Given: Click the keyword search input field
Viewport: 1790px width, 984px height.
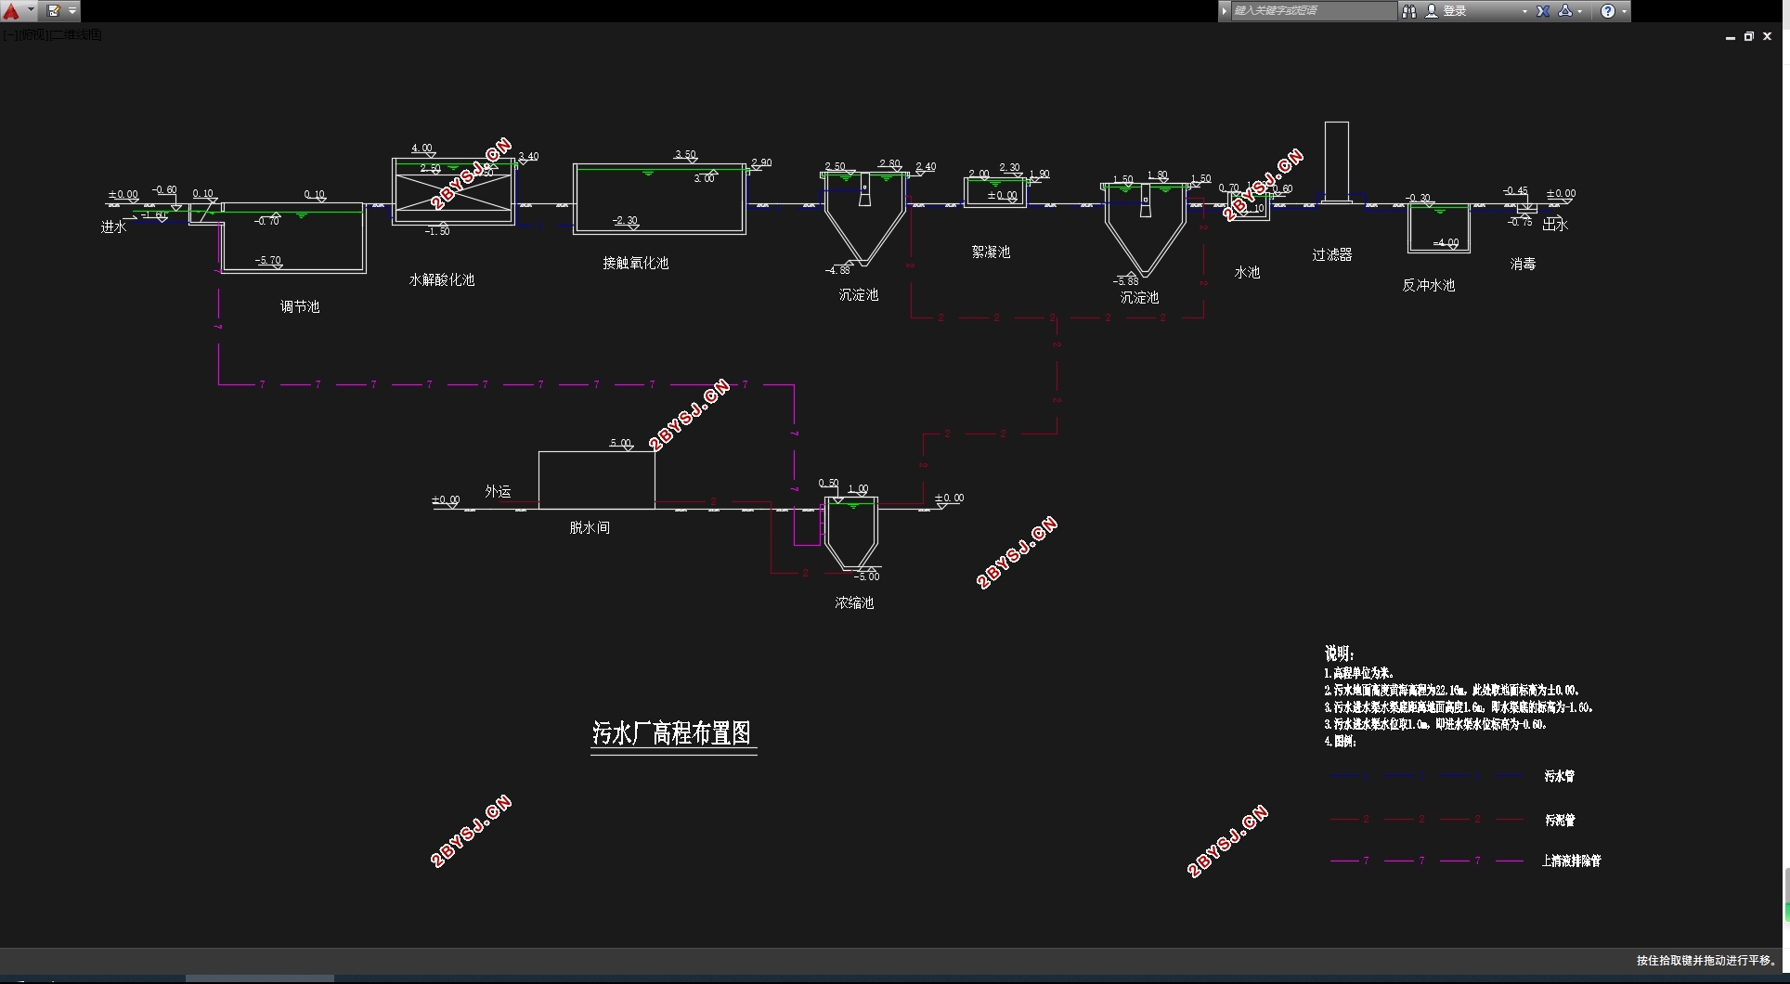Looking at the screenshot, I should click(1313, 11).
